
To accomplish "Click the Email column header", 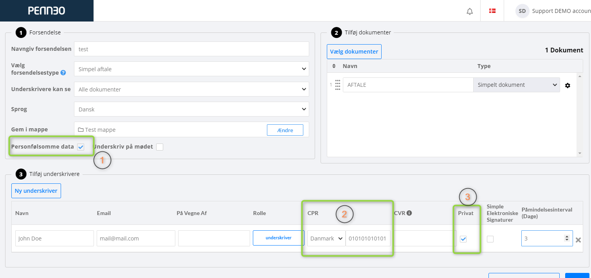I will (x=104, y=213).
